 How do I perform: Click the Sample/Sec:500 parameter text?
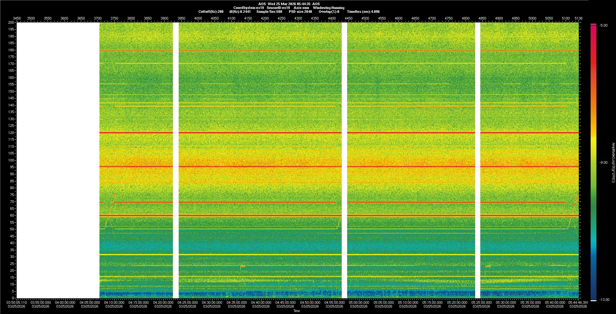pos(269,12)
